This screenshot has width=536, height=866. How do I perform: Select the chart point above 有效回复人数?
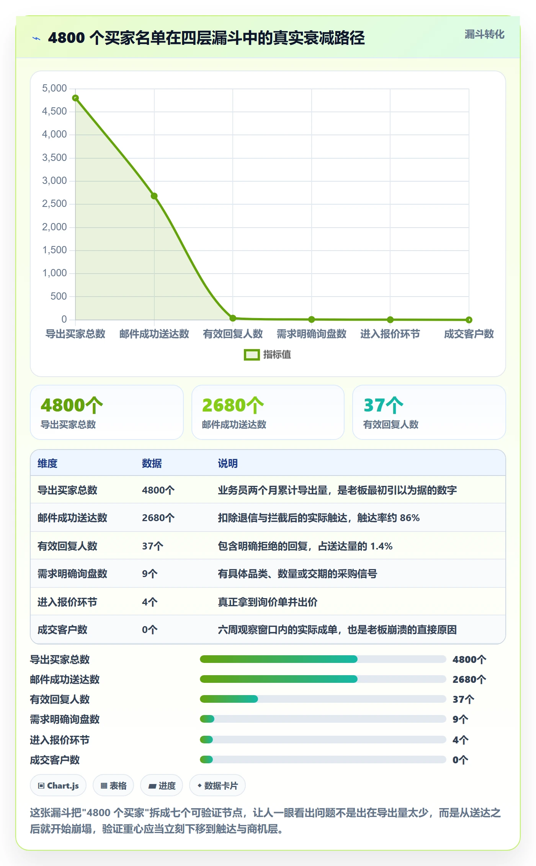click(233, 318)
